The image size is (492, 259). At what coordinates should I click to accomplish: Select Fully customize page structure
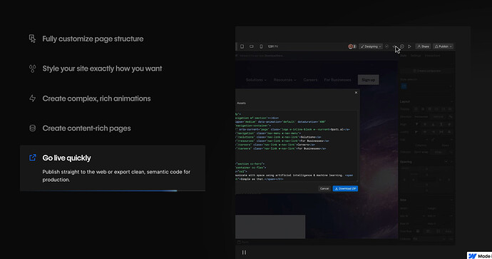[93, 39]
